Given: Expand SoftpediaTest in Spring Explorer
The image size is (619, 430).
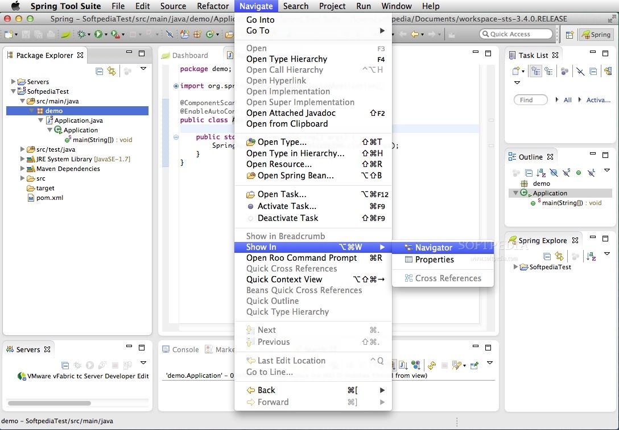Looking at the screenshot, I should coord(515,267).
